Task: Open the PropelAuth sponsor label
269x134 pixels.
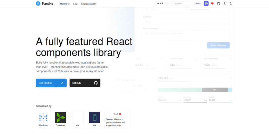Action: [x=60, y=125]
